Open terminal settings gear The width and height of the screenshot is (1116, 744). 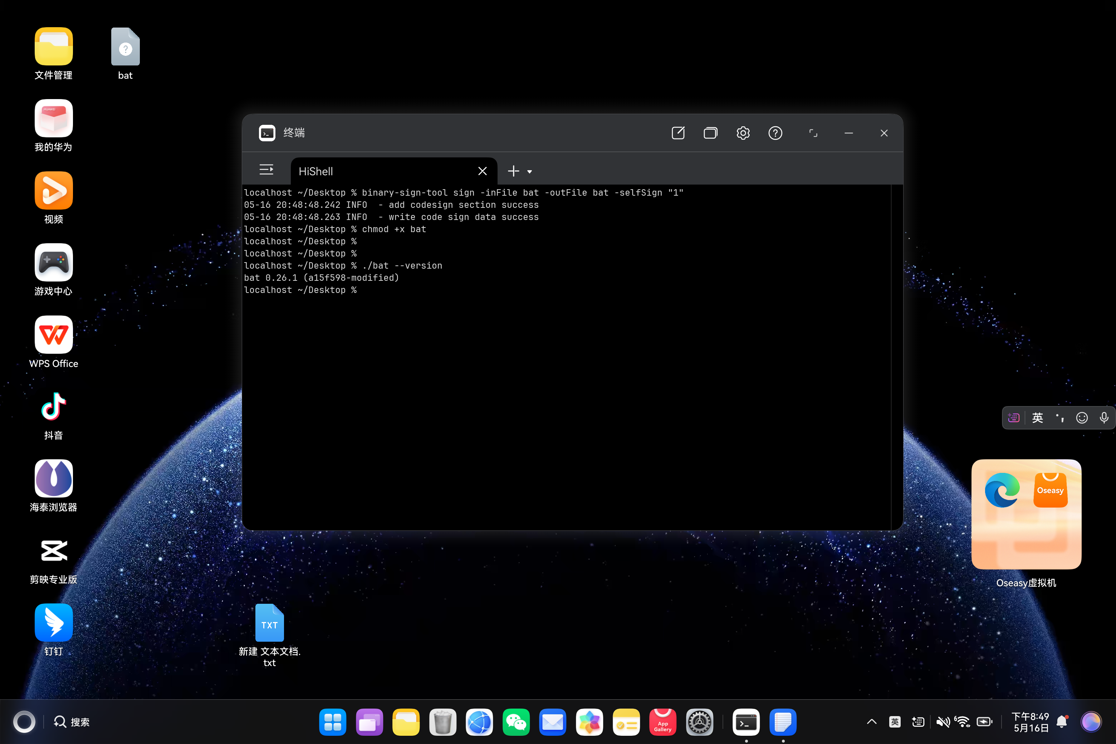[x=743, y=133]
